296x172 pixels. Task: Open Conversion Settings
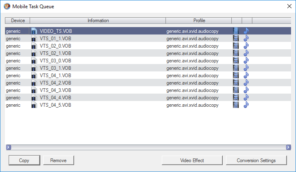tap(256, 160)
